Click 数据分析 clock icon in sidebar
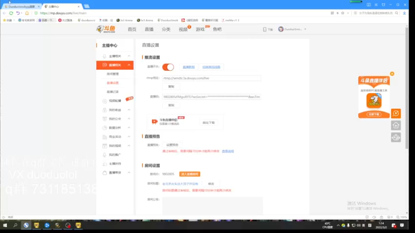 (x=105, y=127)
